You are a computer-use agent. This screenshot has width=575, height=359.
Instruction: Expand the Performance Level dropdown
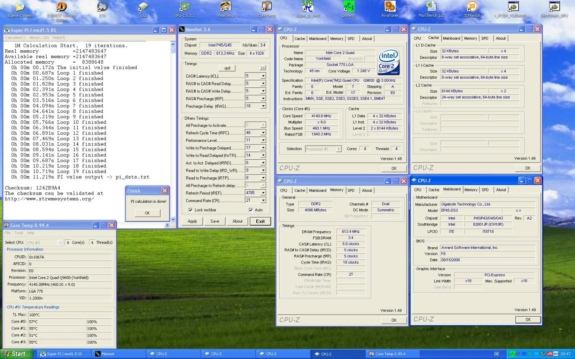click(263, 140)
